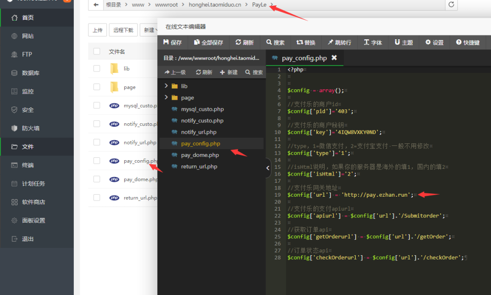Viewport: 491px width, 295px height.
Task: Open editor Settings gear option
Action: [x=434, y=42]
